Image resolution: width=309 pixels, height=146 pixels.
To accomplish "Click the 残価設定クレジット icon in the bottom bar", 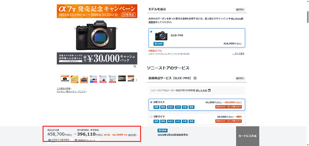I will click(76, 140).
